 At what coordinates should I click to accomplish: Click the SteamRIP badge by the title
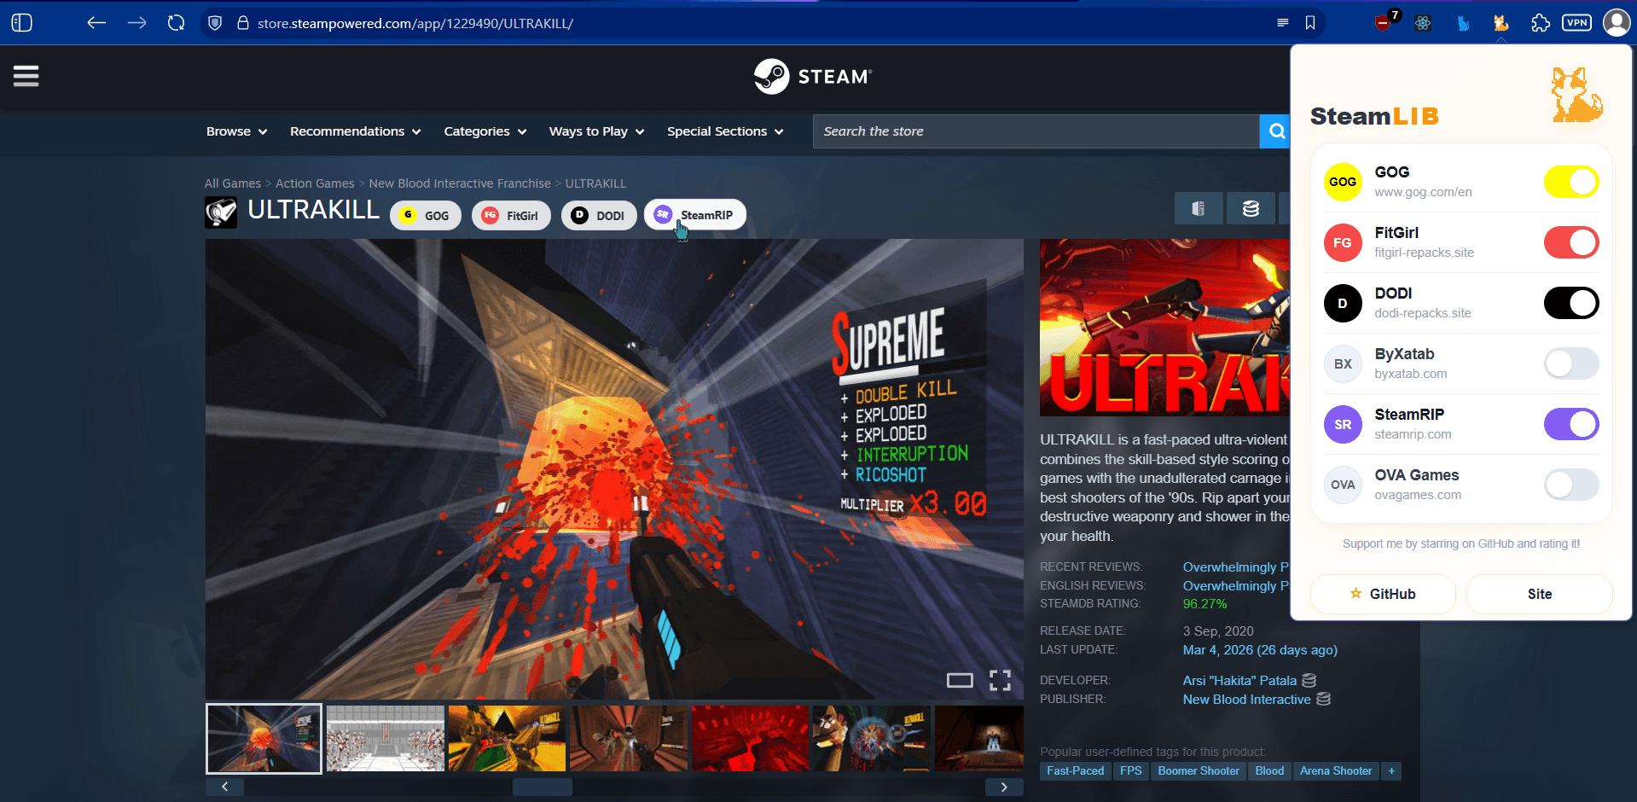[695, 214]
